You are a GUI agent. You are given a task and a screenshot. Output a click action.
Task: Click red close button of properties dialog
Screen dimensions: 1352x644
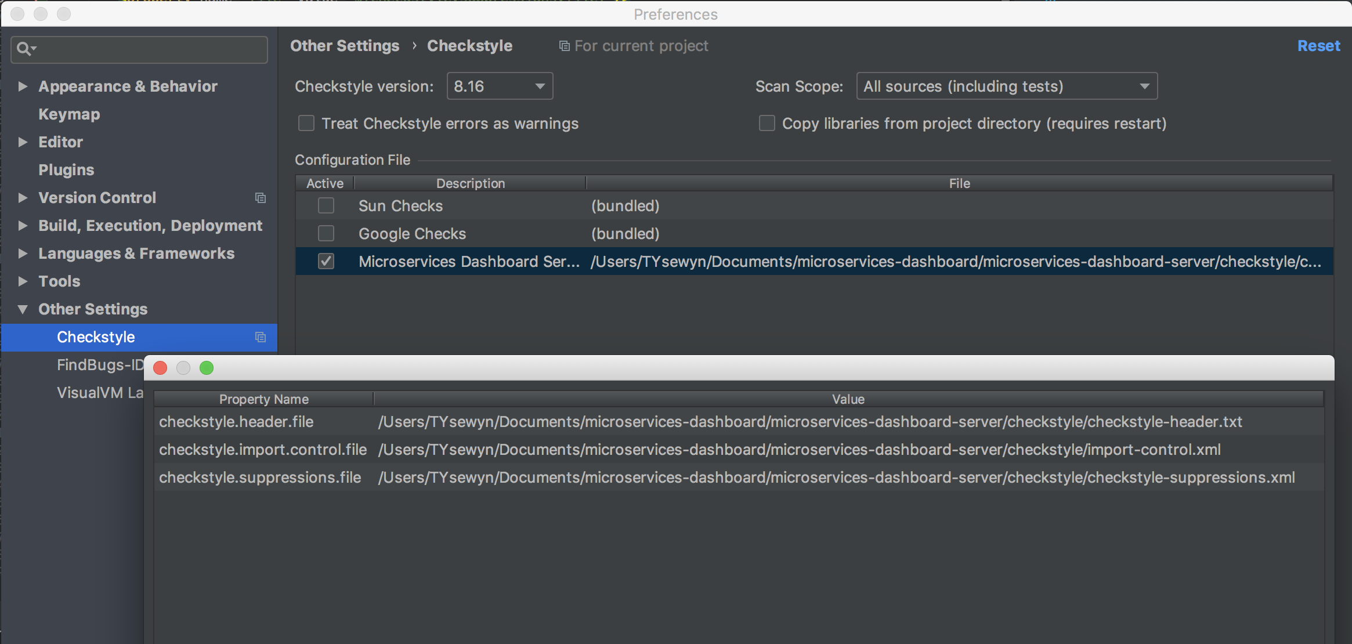coord(161,368)
